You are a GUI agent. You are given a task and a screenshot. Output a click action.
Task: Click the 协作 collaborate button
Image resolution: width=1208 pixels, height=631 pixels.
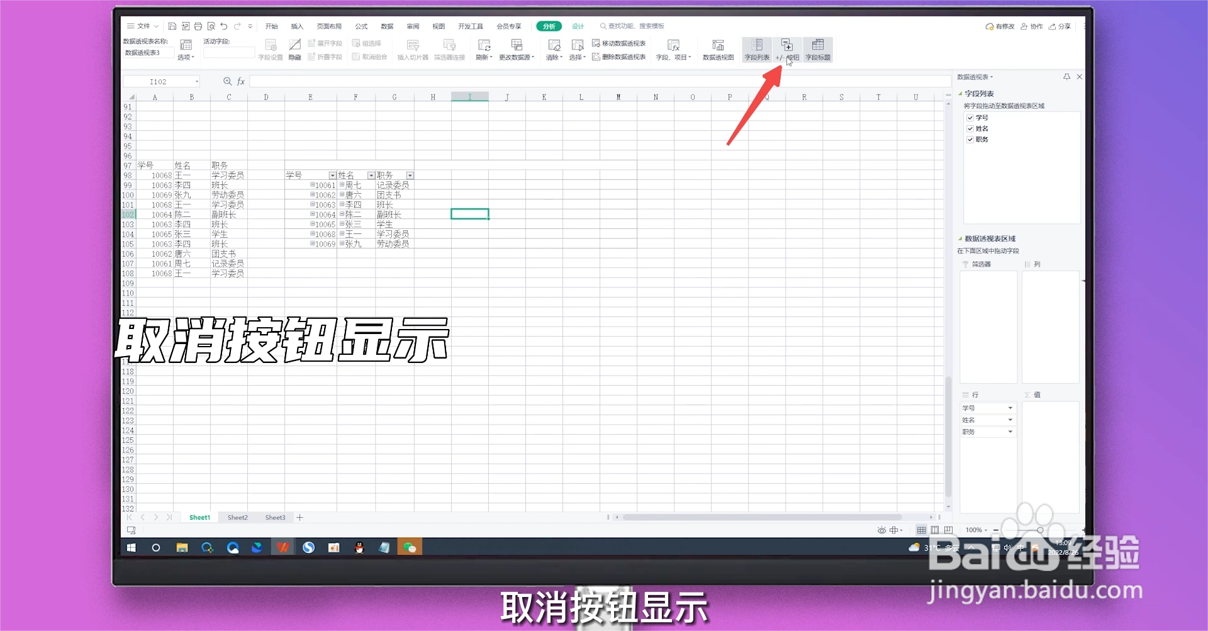pyautogui.click(x=1032, y=26)
